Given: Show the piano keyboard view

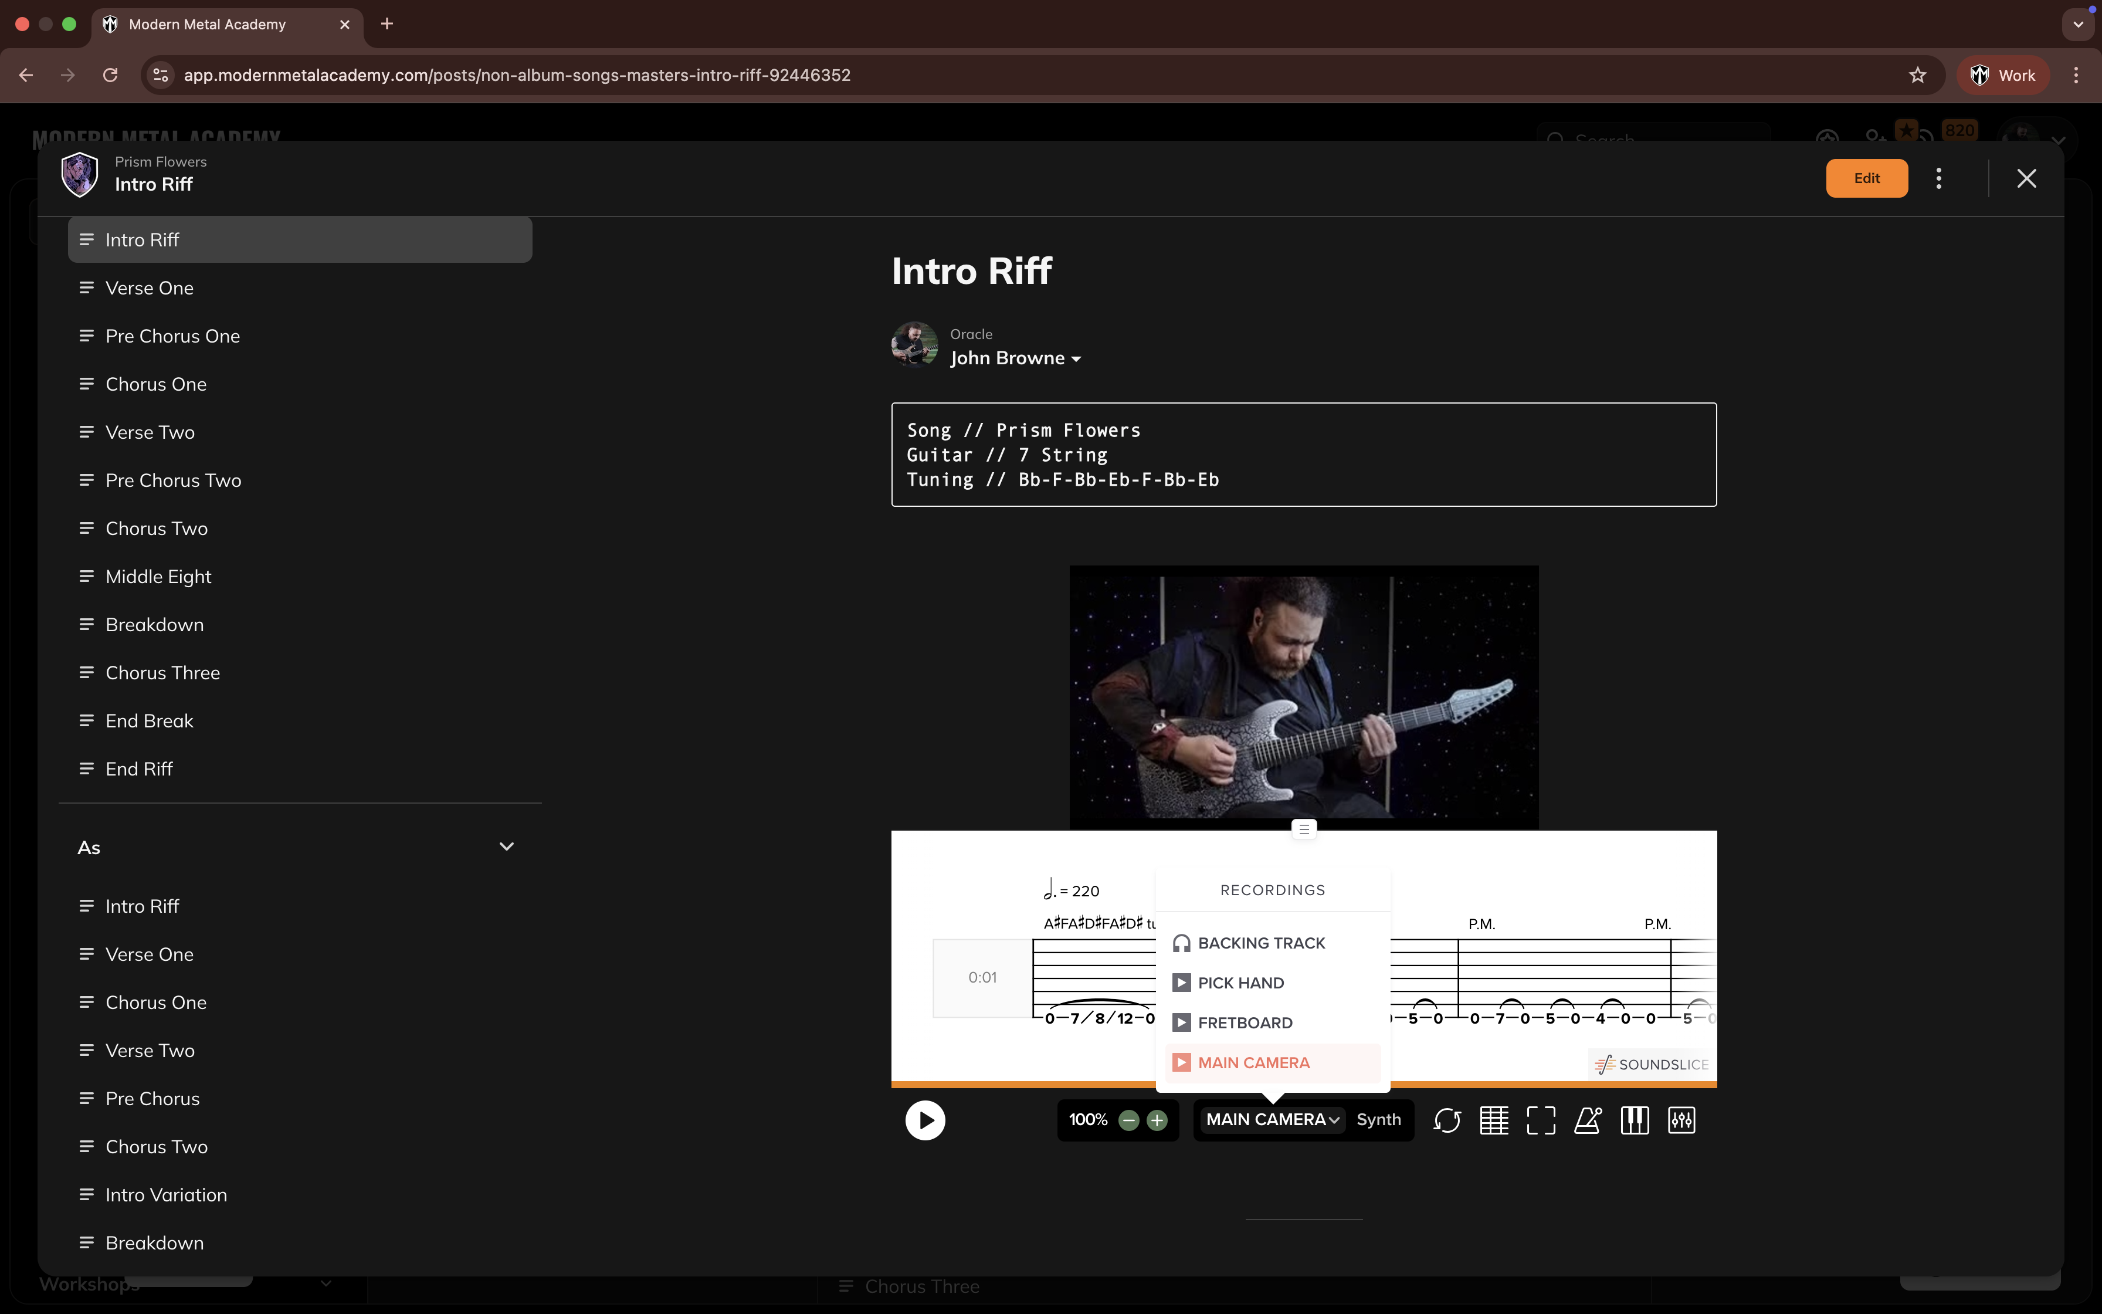Looking at the screenshot, I should (x=1635, y=1120).
